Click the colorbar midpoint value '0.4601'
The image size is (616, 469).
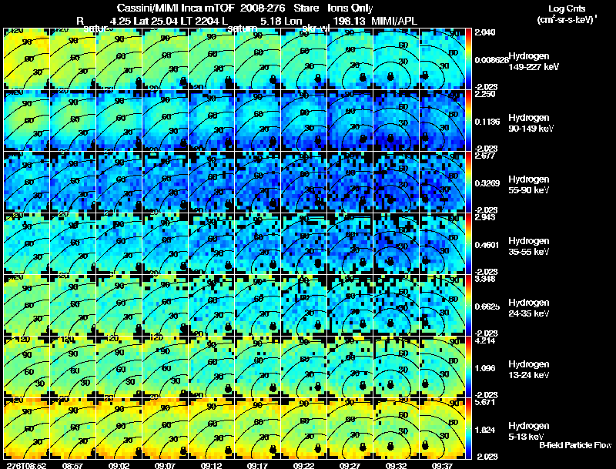coord(487,245)
